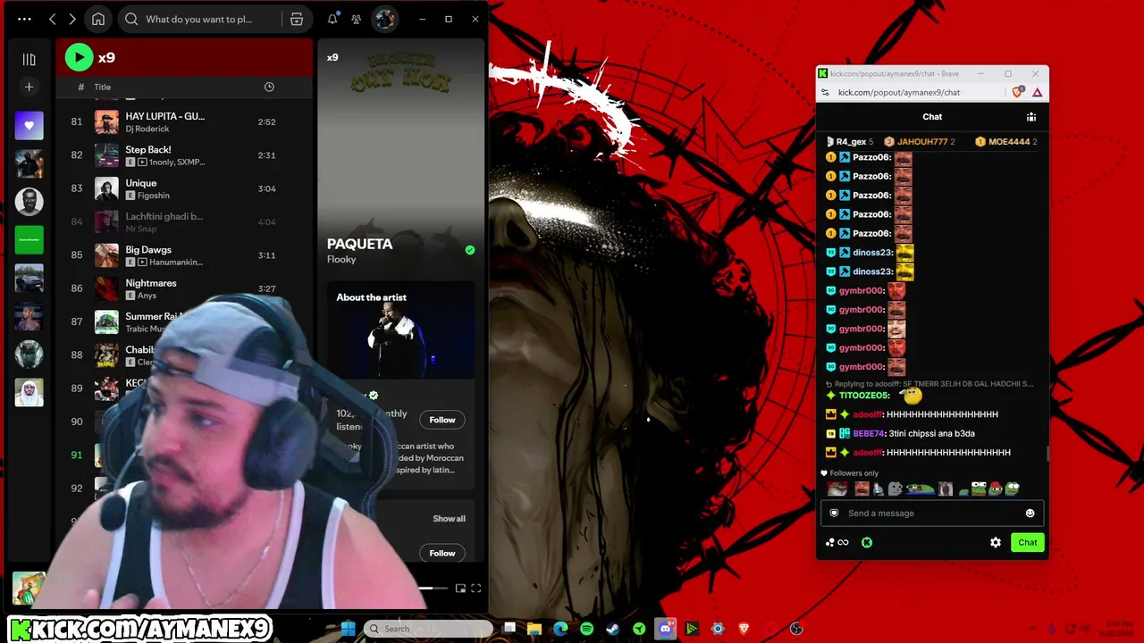Open Liked Songs in the Spotify sidebar
1144x643 pixels.
(29, 126)
